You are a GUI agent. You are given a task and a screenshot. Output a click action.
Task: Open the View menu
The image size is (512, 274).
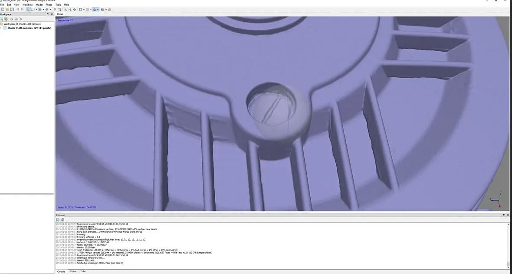tap(16, 5)
